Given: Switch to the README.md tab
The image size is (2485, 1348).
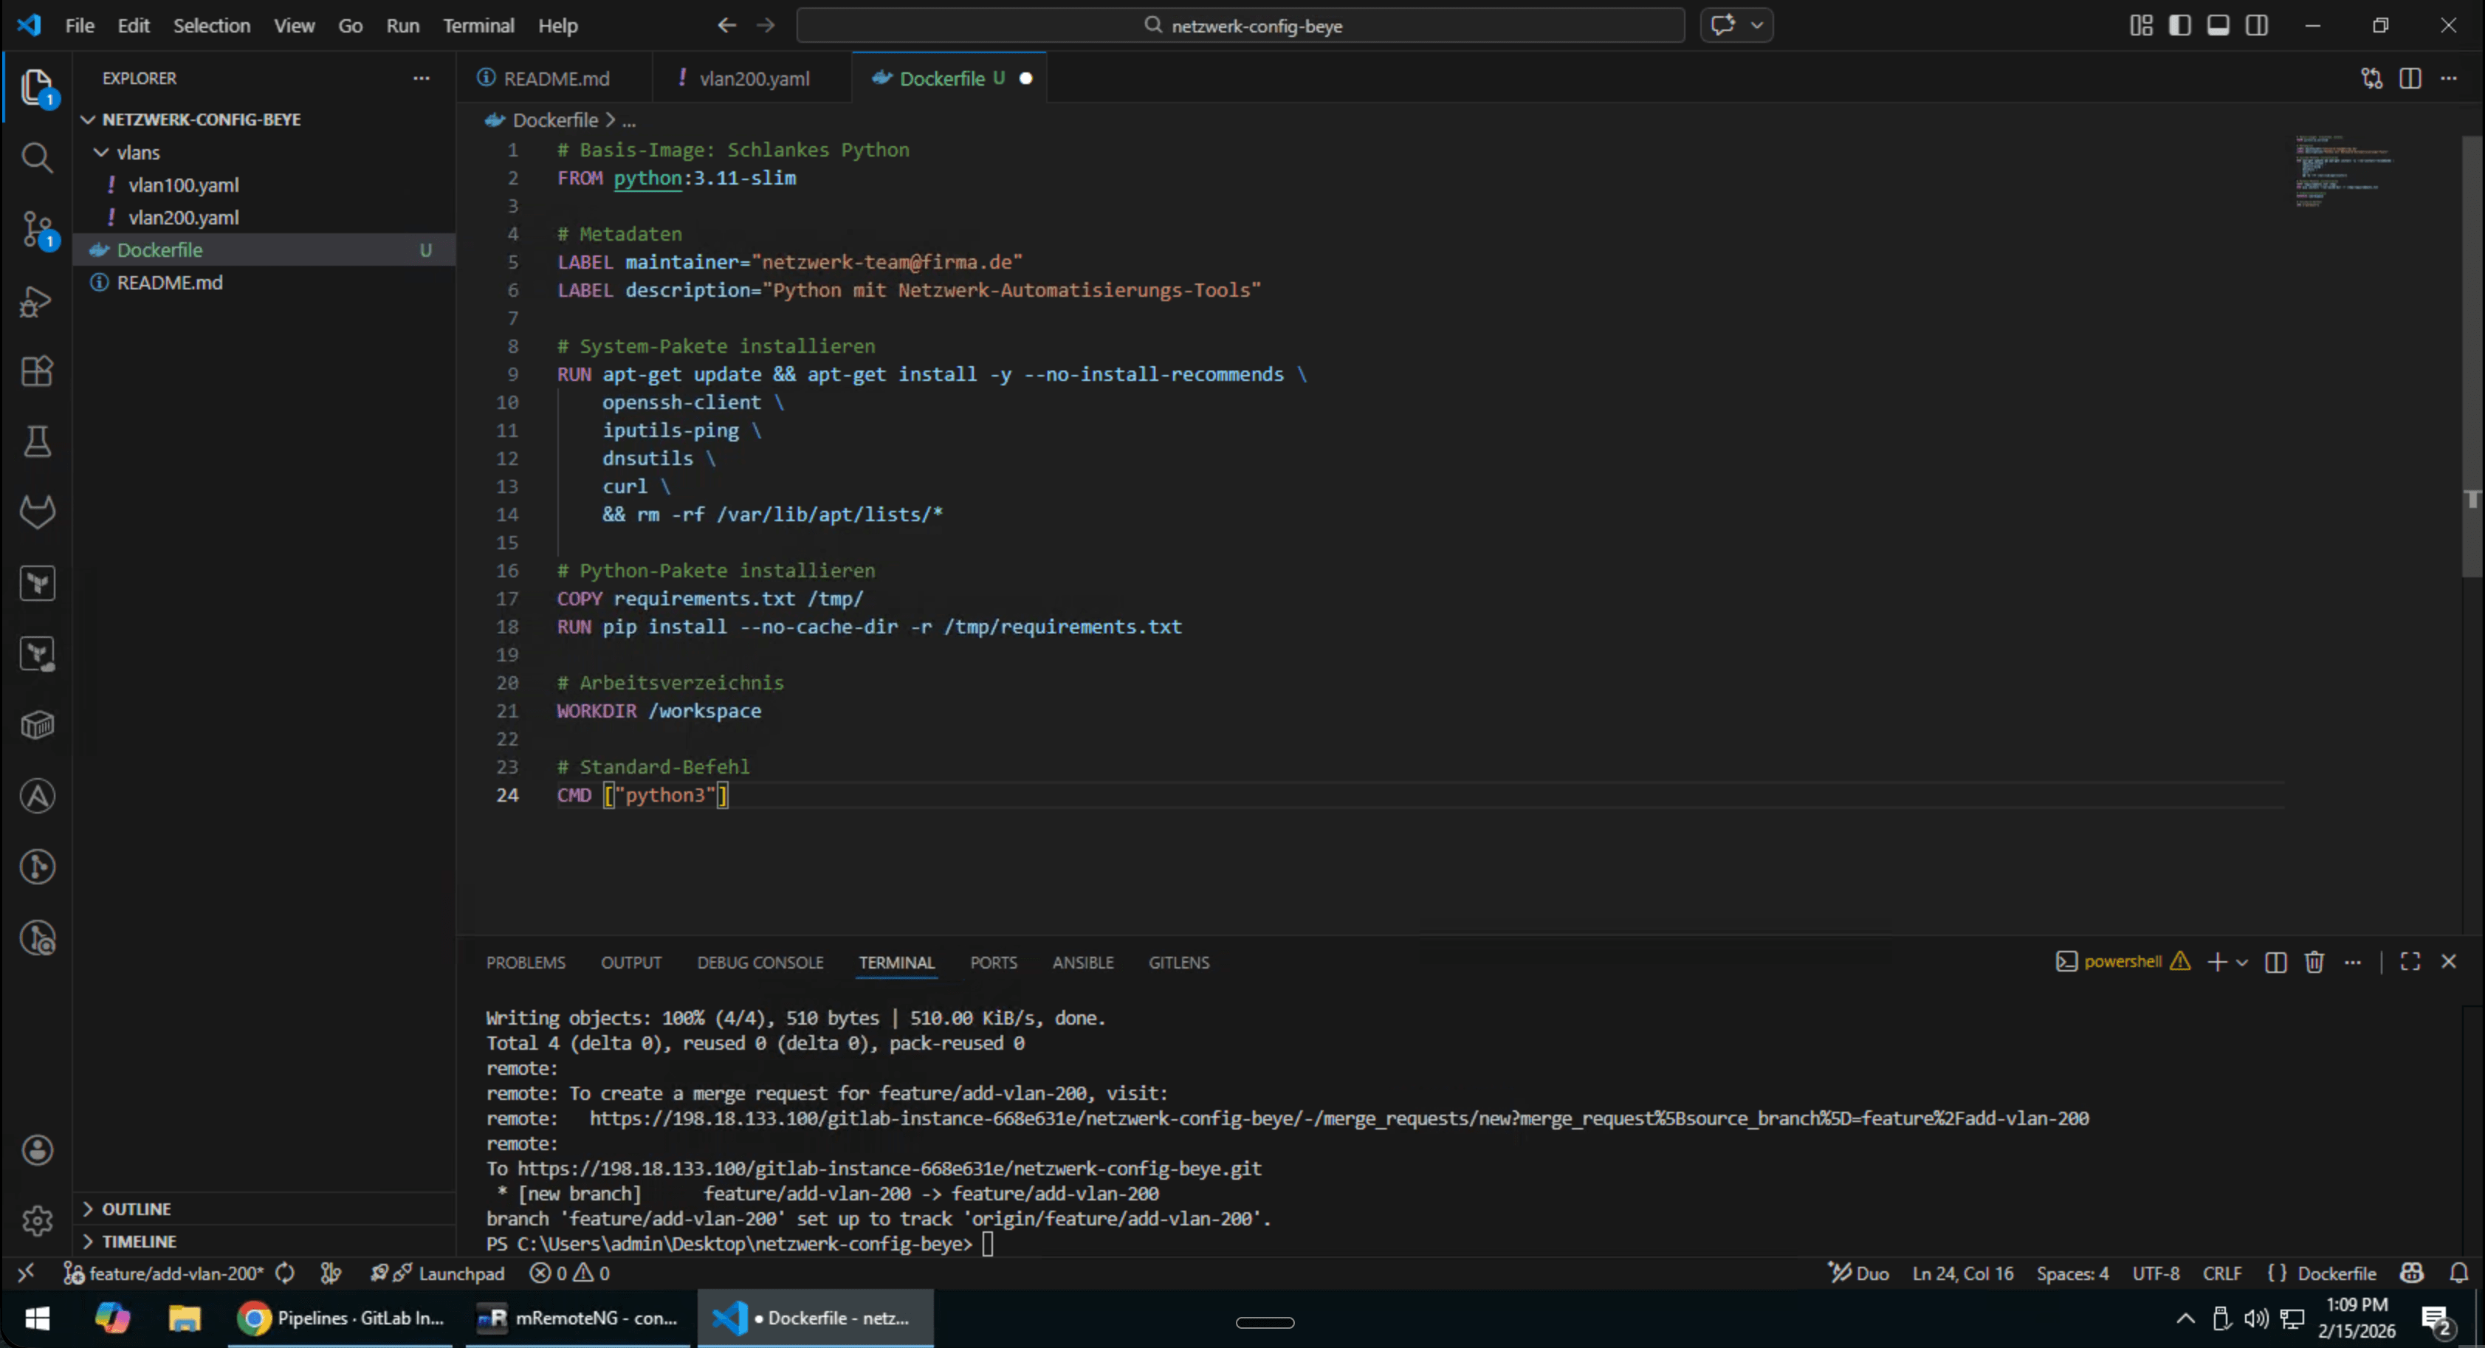Looking at the screenshot, I should tap(554, 78).
